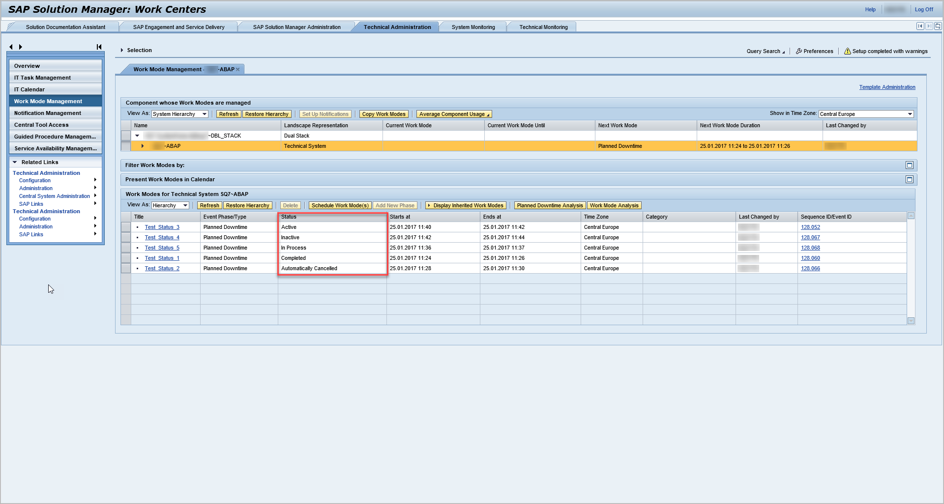Open the Template Administration link
The image size is (944, 504).
(x=887, y=87)
